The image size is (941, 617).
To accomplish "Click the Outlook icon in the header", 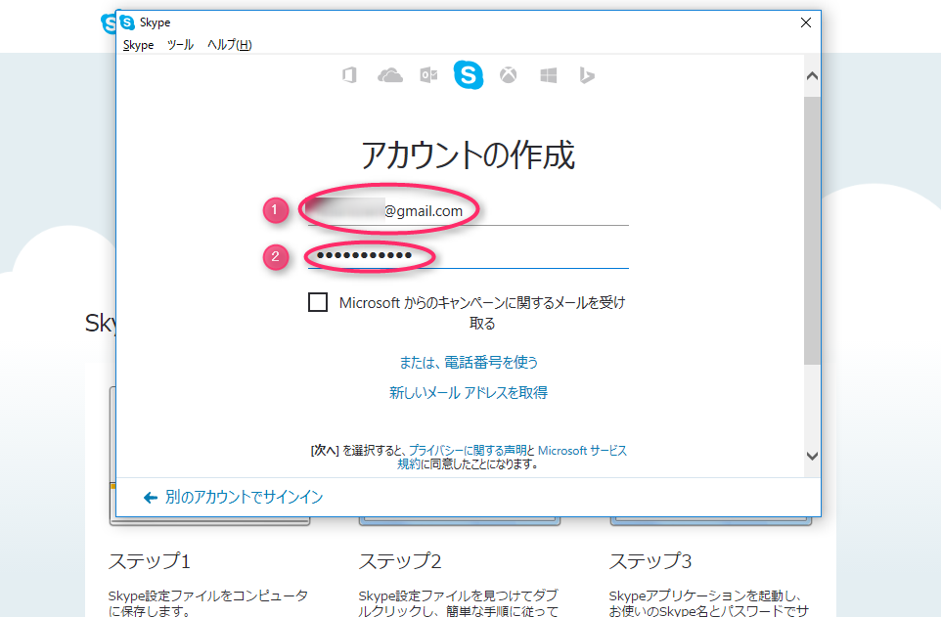I will click(428, 75).
